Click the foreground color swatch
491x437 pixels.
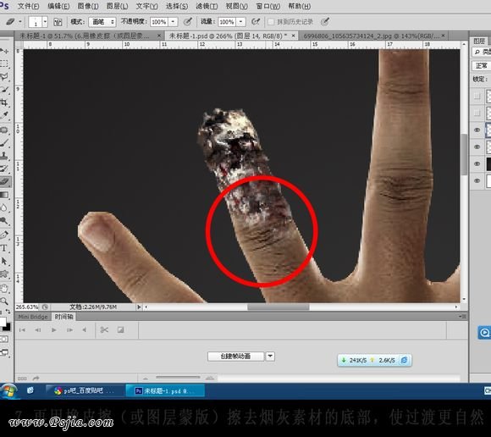pos(3,322)
